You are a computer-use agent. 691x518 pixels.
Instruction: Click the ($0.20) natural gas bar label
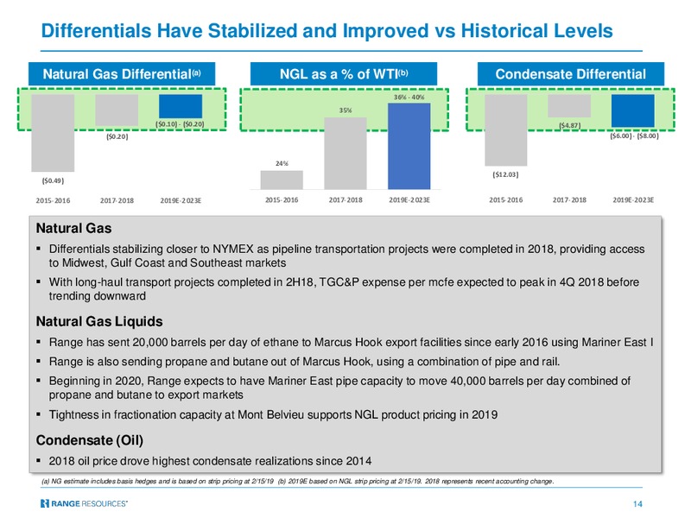(x=117, y=136)
